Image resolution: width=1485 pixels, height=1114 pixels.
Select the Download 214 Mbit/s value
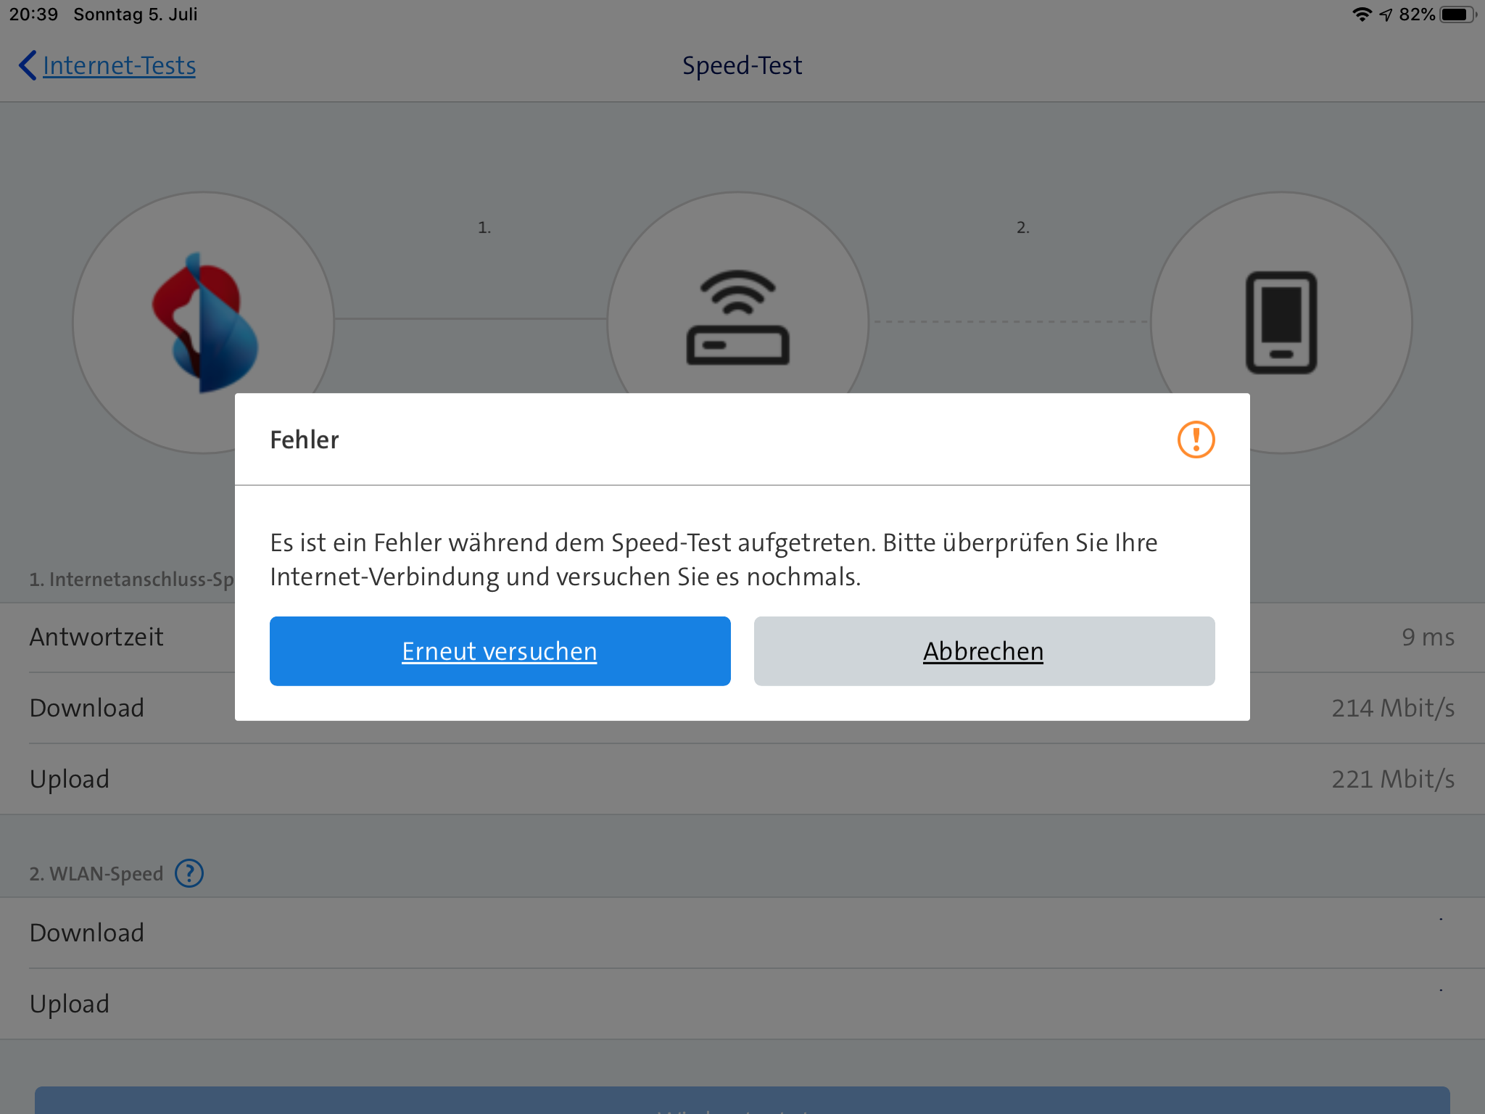[x=1392, y=708]
